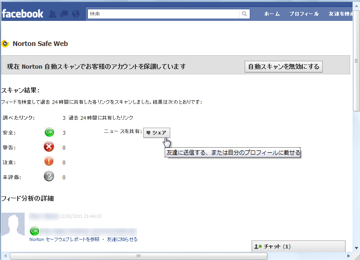This screenshot has height=260, width=360.
Task: Click the Norton Safe Web title text
Action: click(40, 44)
